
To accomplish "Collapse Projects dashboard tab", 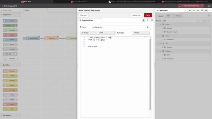I will (160, 51).
